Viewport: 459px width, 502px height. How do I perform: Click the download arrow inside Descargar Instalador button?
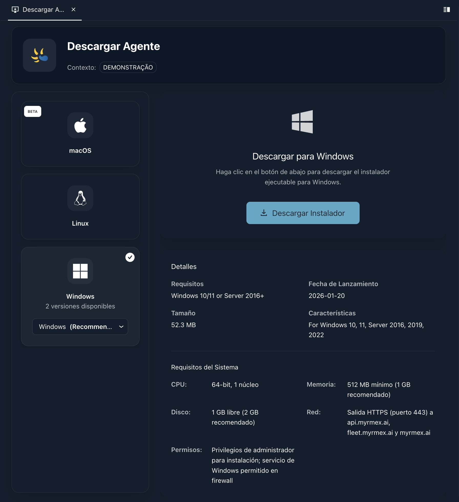[x=264, y=213]
